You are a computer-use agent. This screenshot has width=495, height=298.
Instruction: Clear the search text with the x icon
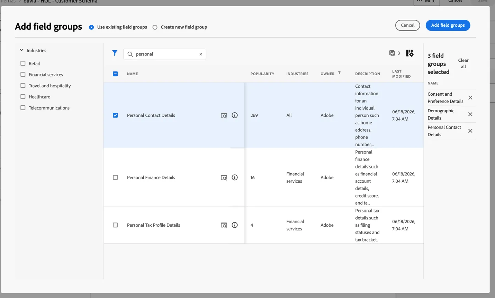point(201,54)
